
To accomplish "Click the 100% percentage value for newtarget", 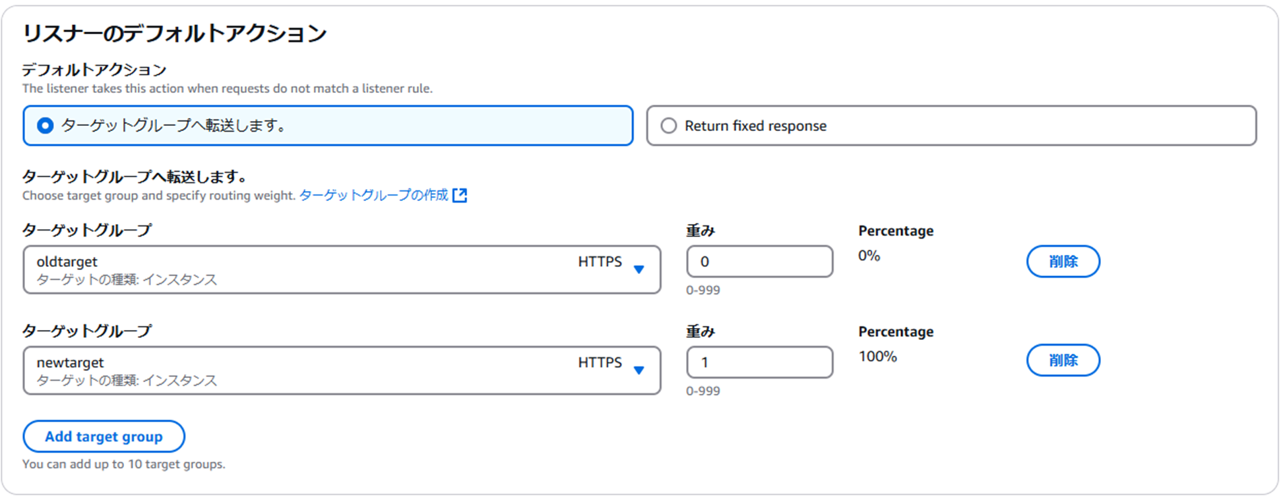I will pyautogui.click(x=877, y=356).
